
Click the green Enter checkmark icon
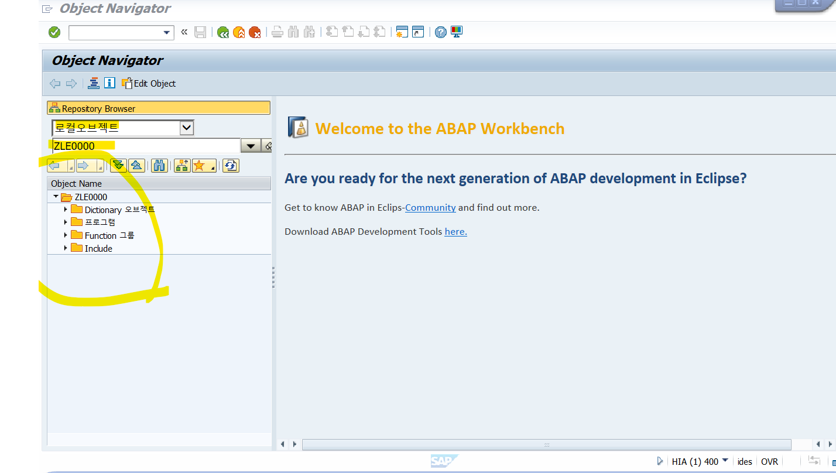pyautogui.click(x=54, y=32)
